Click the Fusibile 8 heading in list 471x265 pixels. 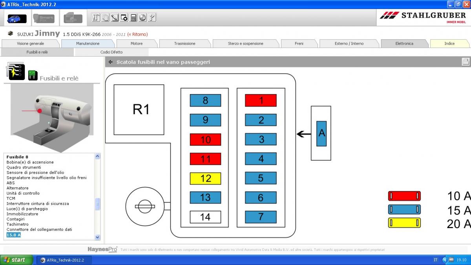(17, 157)
